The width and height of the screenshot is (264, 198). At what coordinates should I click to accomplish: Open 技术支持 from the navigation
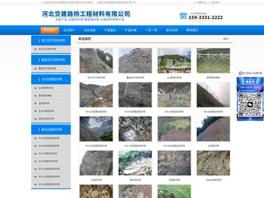coord(172,30)
